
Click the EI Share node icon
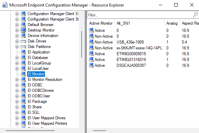tap(23, 107)
